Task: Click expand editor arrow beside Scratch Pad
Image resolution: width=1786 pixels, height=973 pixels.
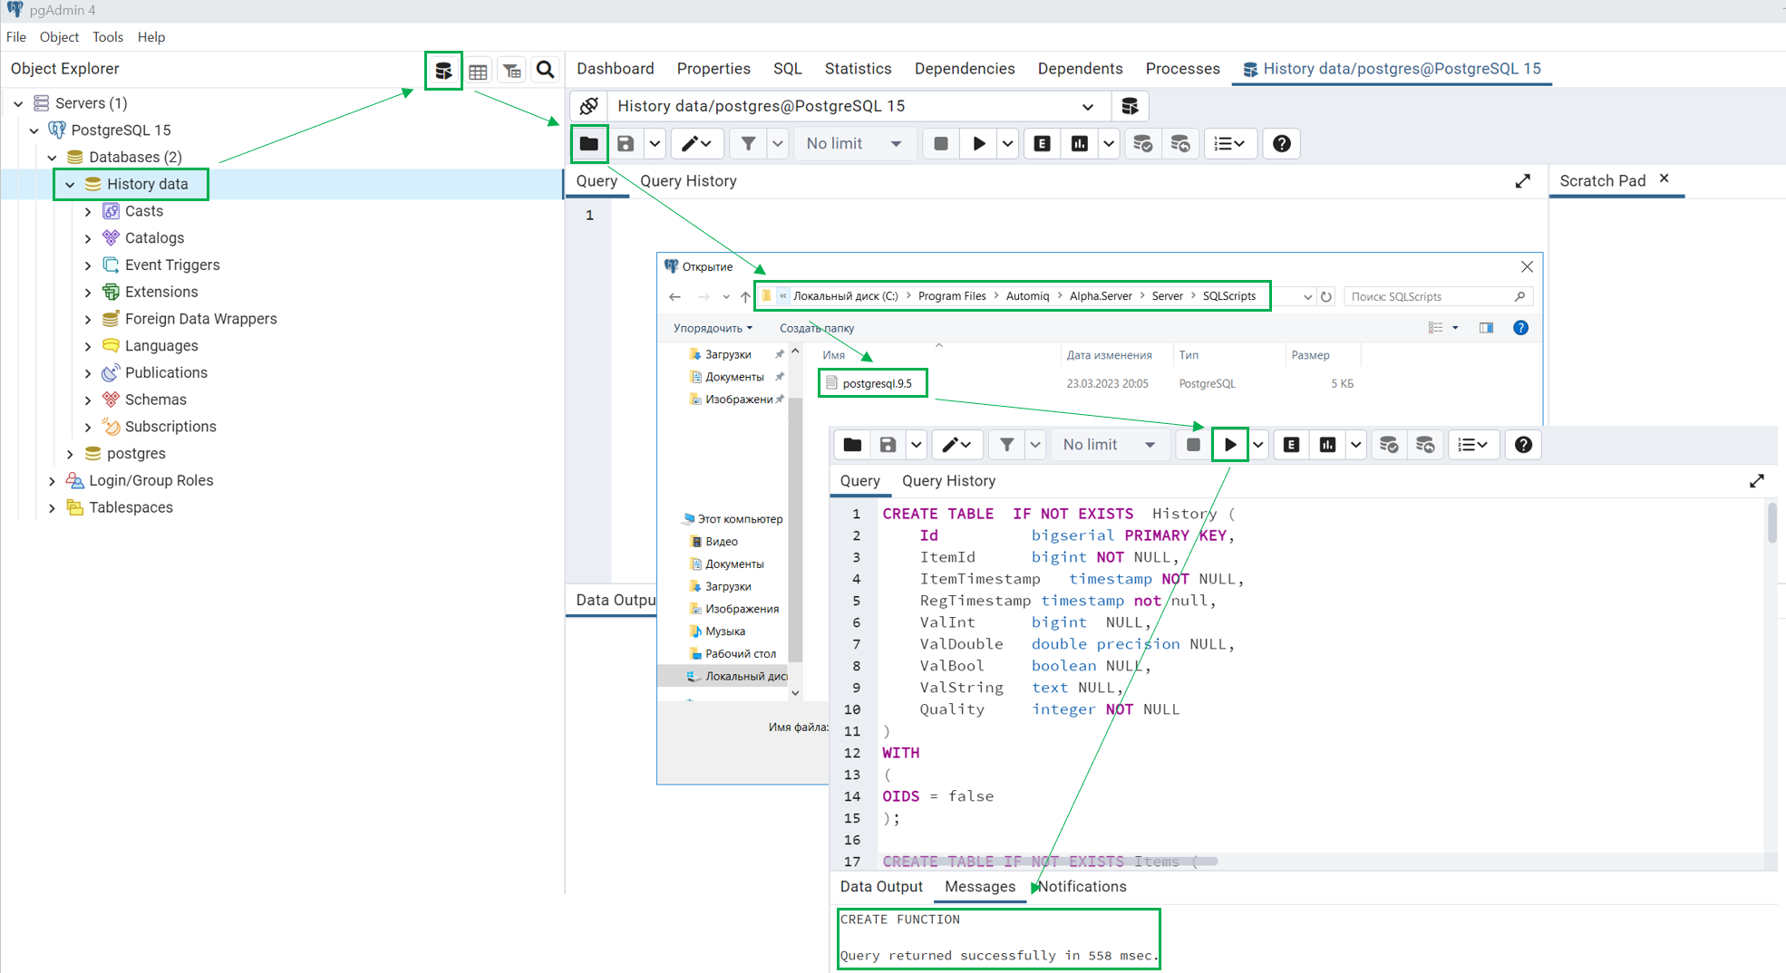Action: [1523, 181]
